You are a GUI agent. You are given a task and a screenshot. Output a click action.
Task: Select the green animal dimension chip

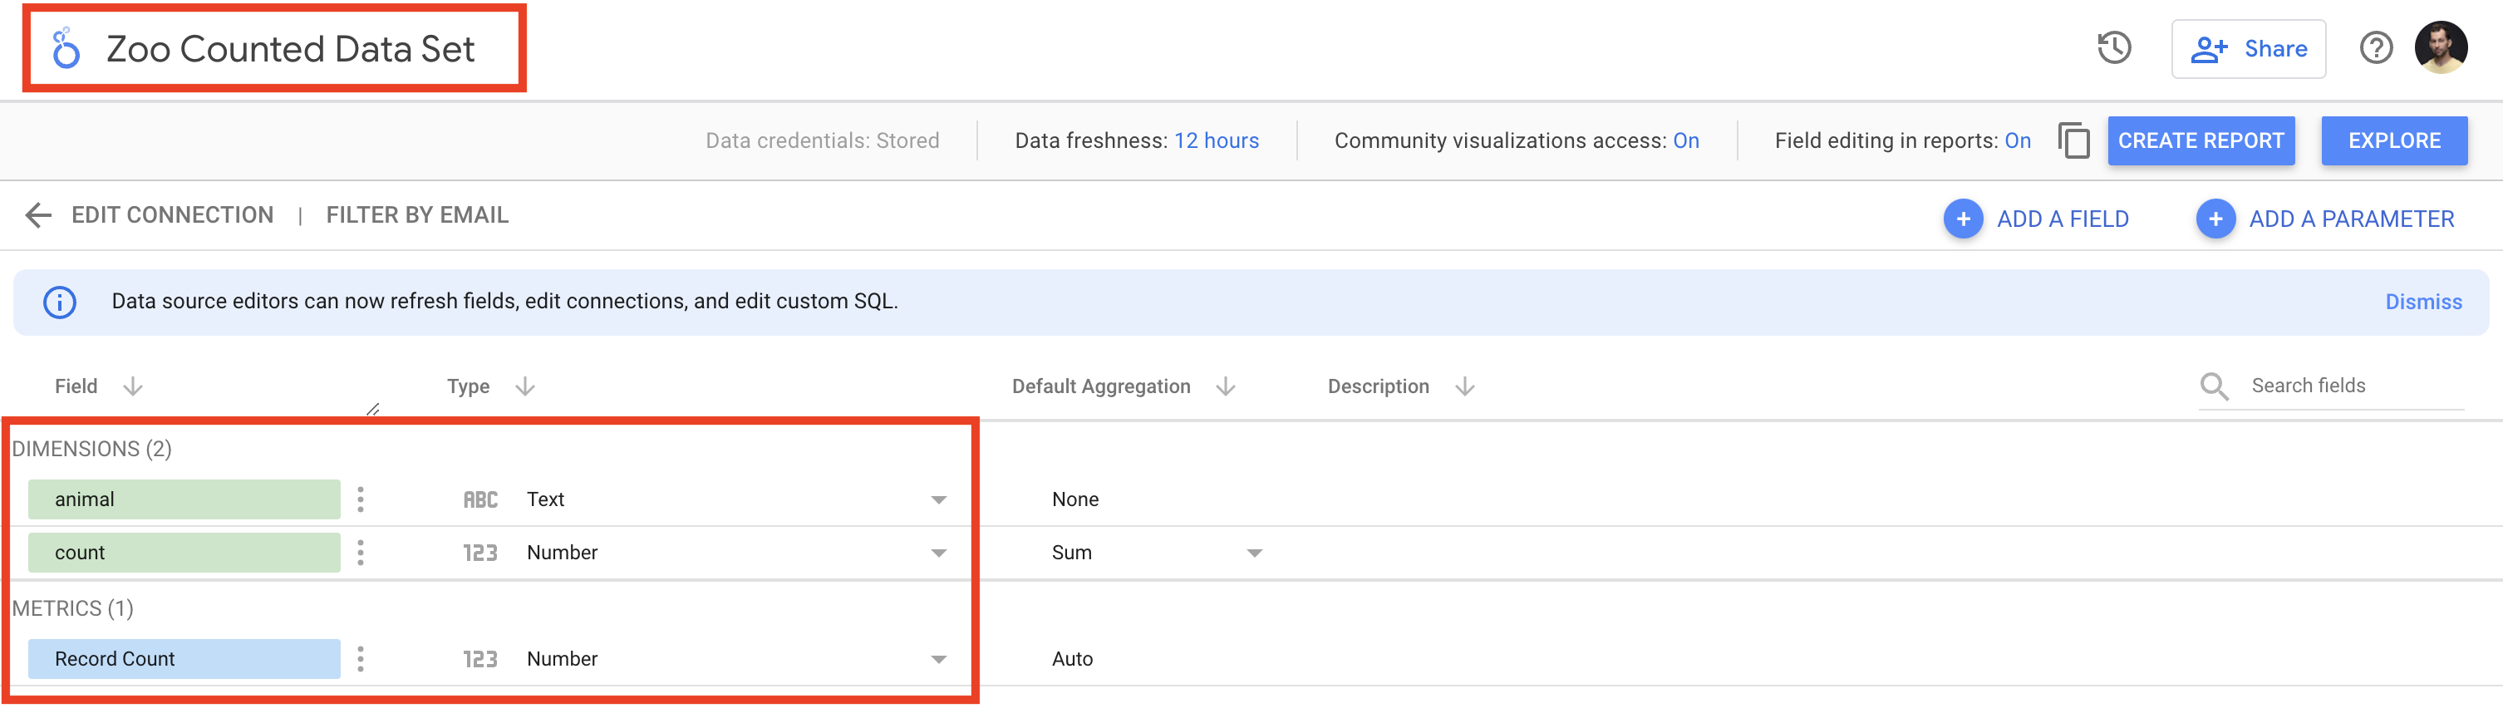pyautogui.click(x=184, y=499)
